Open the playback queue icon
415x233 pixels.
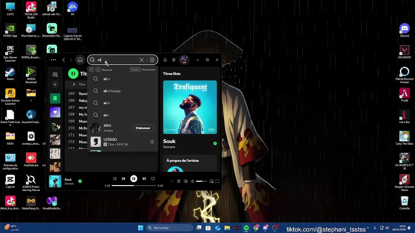pos(179,181)
